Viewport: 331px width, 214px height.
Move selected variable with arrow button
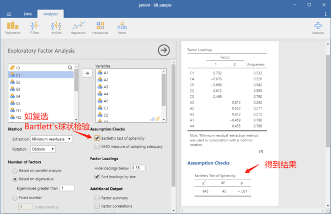[87, 73]
